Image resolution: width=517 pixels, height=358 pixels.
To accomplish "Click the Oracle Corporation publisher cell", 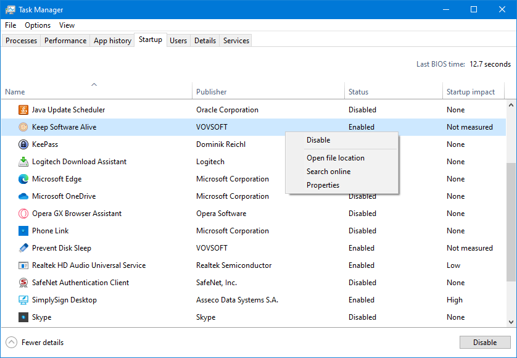I will point(227,110).
